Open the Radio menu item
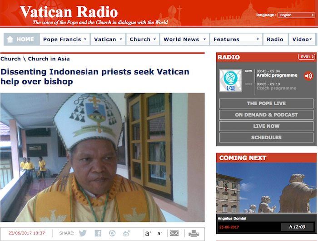The height and width of the screenshot is (241, 318). 276,39
